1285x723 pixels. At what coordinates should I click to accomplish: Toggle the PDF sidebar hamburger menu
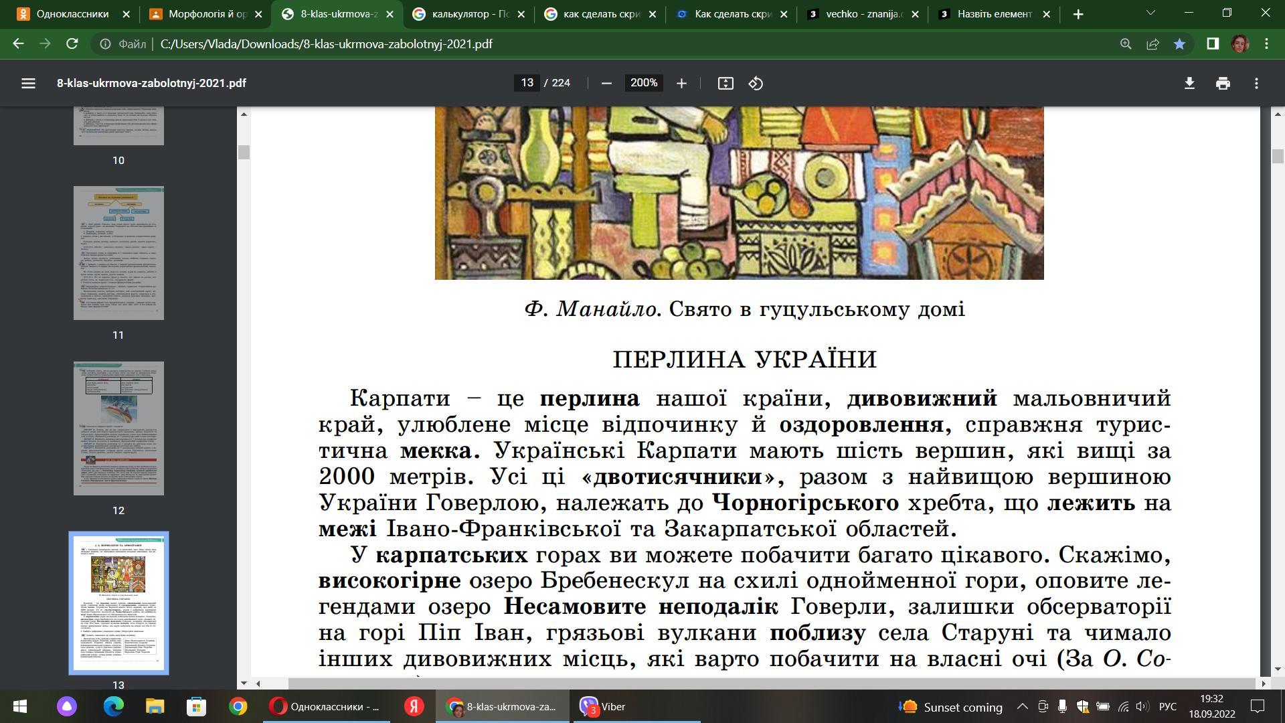28,83
